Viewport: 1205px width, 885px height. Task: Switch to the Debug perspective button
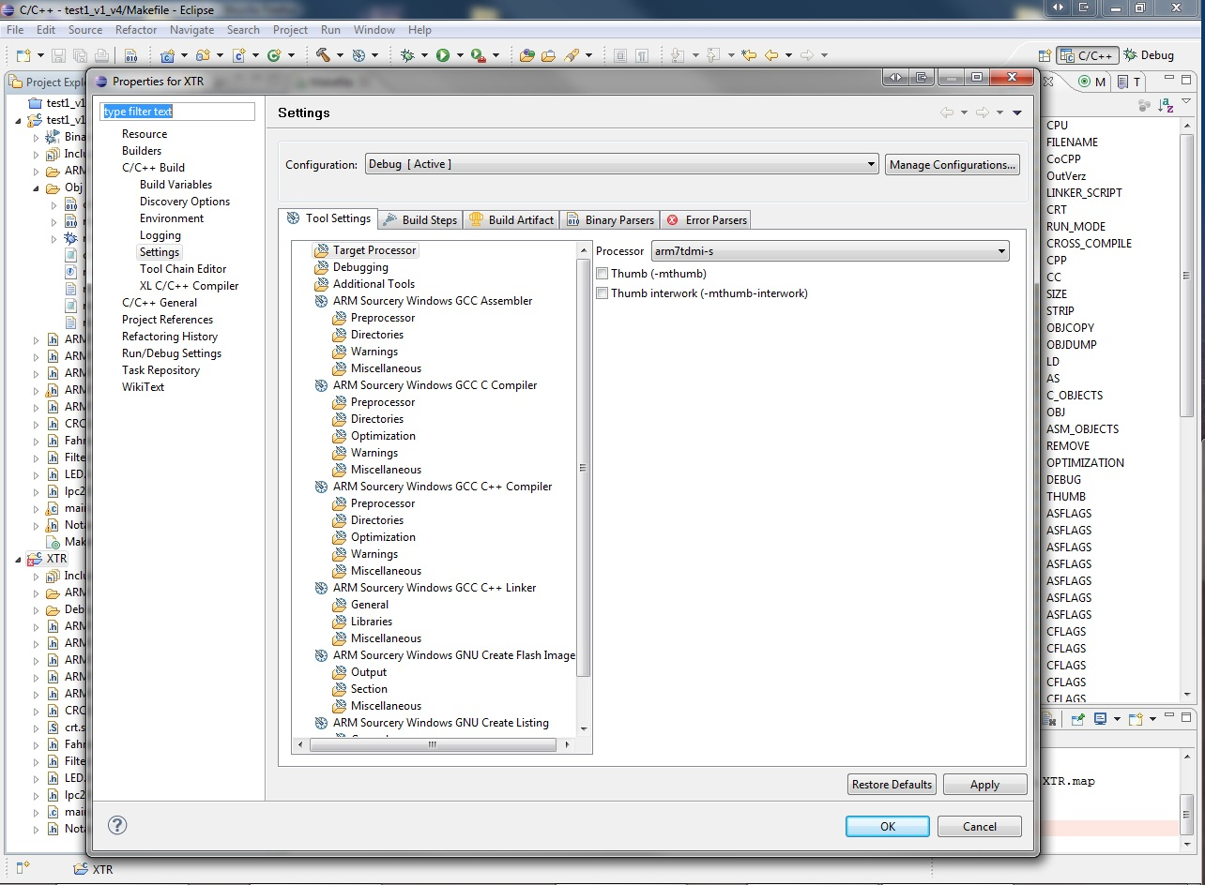click(1149, 55)
